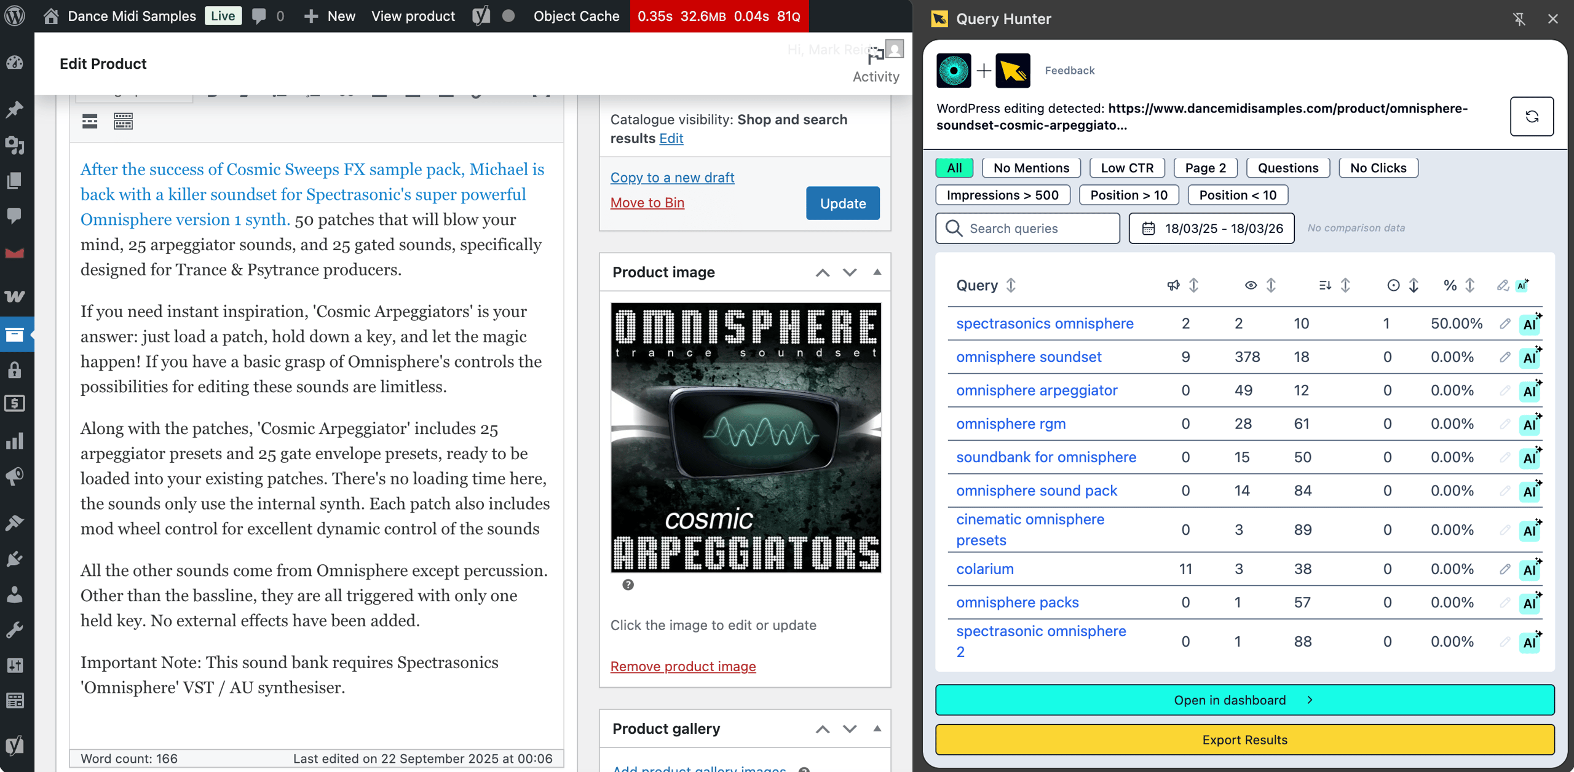This screenshot has width=1574, height=772.
Task: Click the AI icon beside 'omnisphere arpeggiator'
Action: pyautogui.click(x=1530, y=390)
